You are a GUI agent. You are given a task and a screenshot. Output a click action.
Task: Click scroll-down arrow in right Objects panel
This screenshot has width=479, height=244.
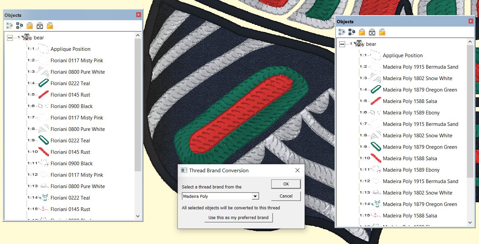[x=470, y=222]
